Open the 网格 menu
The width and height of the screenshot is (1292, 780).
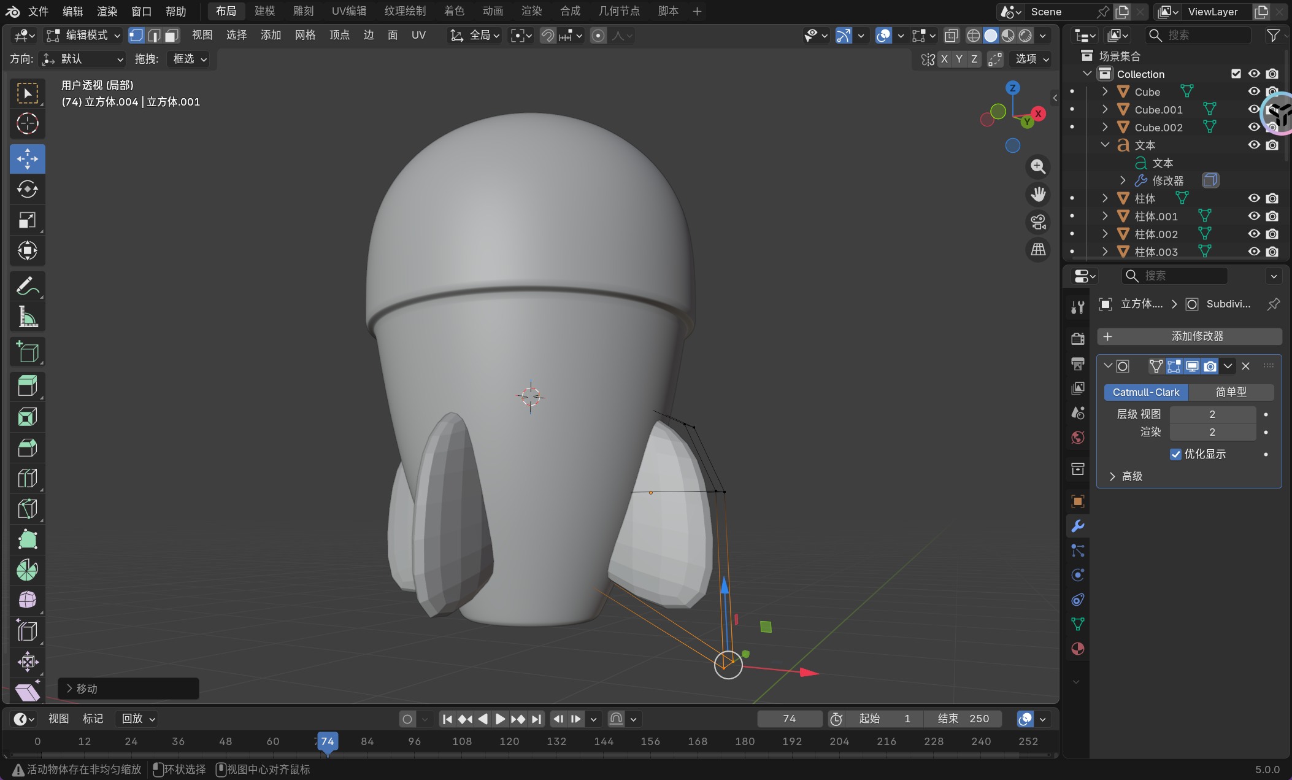click(305, 36)
